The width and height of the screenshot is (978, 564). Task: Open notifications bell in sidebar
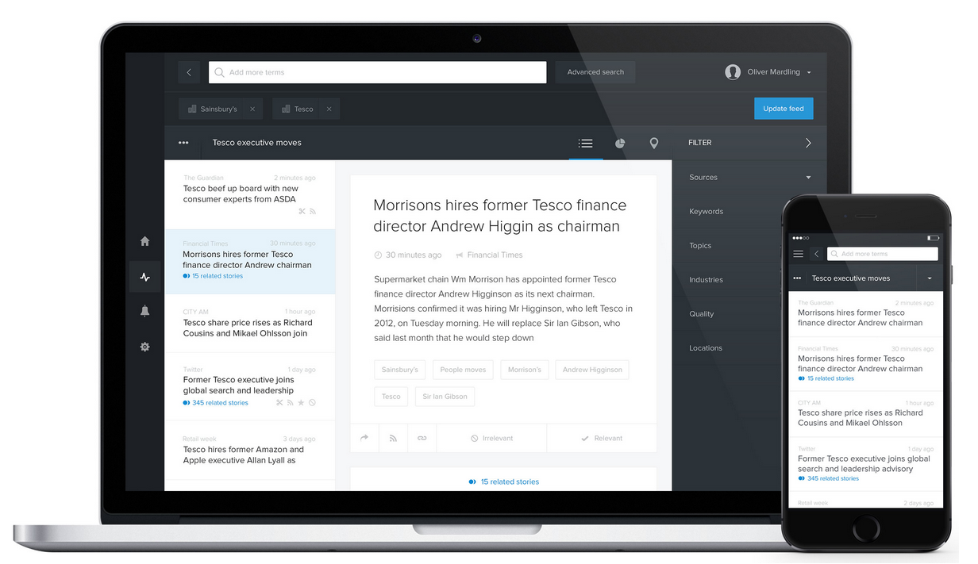pyautogui.click(x=144, y=312)
